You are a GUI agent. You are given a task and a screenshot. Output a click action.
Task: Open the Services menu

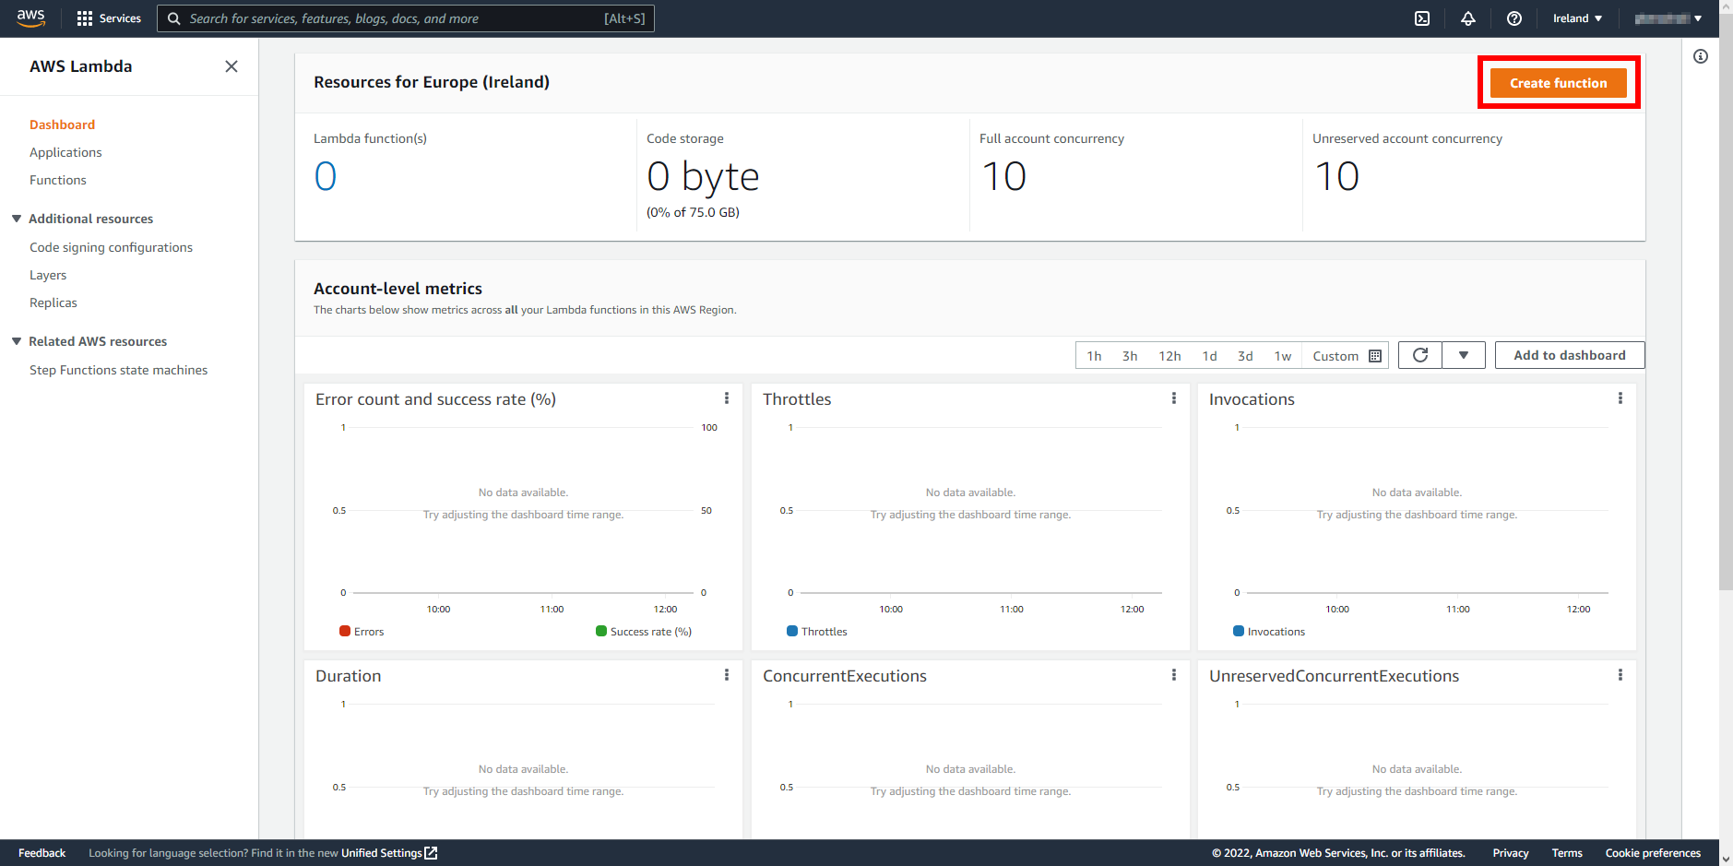pyautogui.click(x=109, y=18)
